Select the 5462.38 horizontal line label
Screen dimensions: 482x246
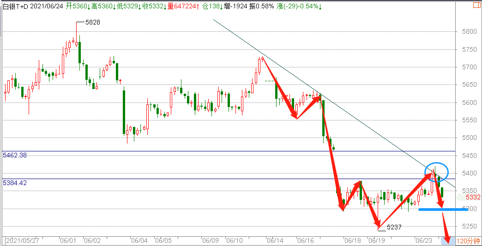click(14, 156)
